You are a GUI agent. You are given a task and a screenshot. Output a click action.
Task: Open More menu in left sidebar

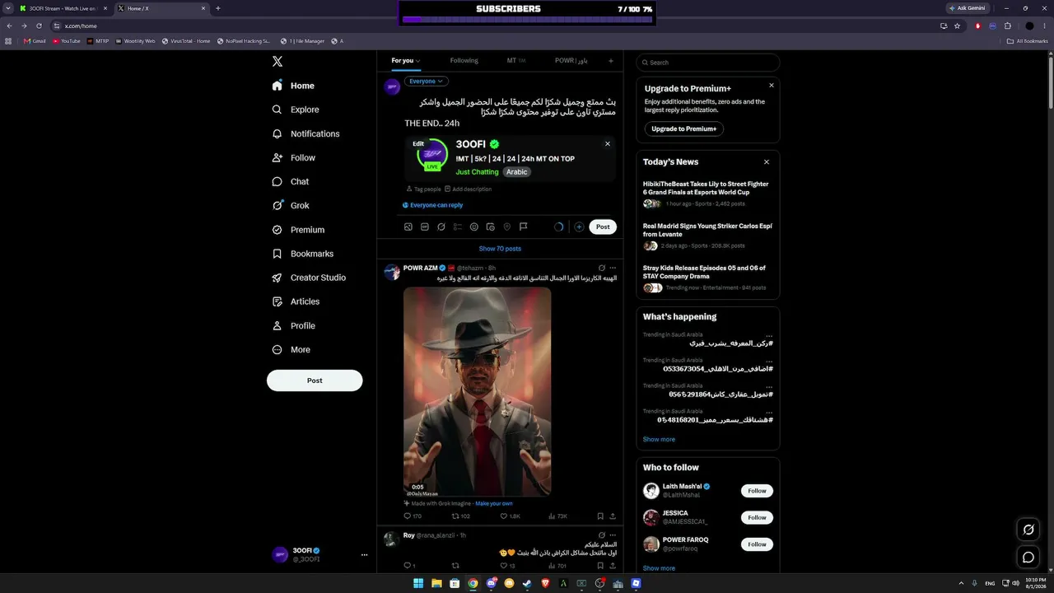[291, 350]
